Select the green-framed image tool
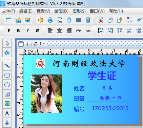The image size is (143, 128). (7, 104)
